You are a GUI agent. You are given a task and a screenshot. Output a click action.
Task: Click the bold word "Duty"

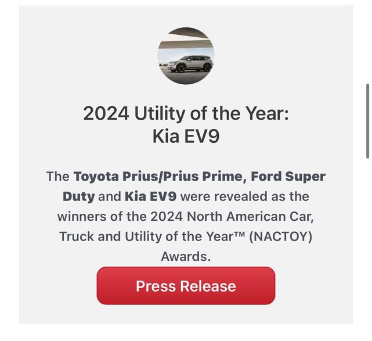pos(78,196)
